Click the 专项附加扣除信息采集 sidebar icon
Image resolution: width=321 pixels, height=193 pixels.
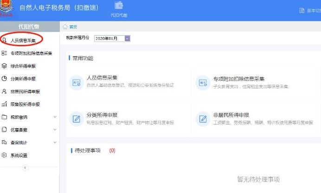(x=4, y=53)
